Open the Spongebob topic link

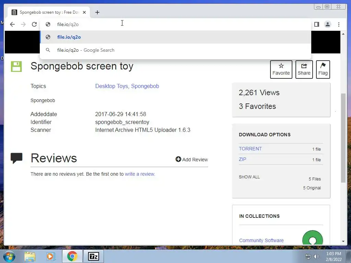[145, 86]
